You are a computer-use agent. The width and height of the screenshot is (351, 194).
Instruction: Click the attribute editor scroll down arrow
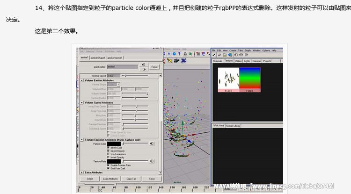click(x=160, y=172)
